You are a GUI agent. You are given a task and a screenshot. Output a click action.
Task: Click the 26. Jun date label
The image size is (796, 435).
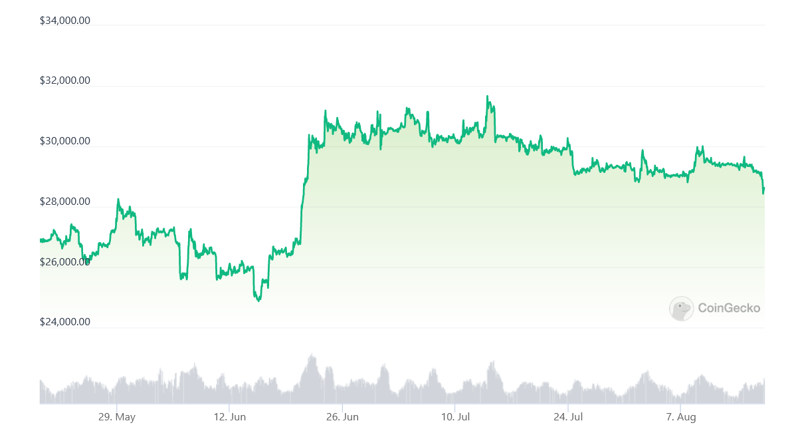(x=342, y=417)
